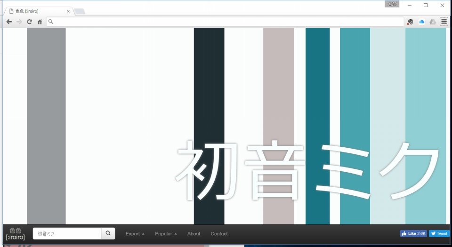The image size is (452, 247).
Task: Click the Twitter Tweet button
Action: 439,233
